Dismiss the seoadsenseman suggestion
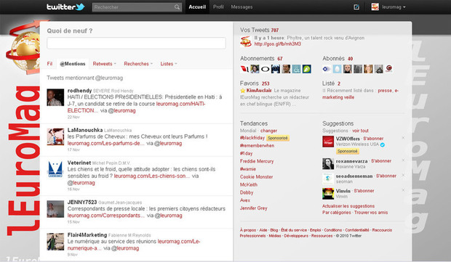451x262 pixels. [403, 175]
